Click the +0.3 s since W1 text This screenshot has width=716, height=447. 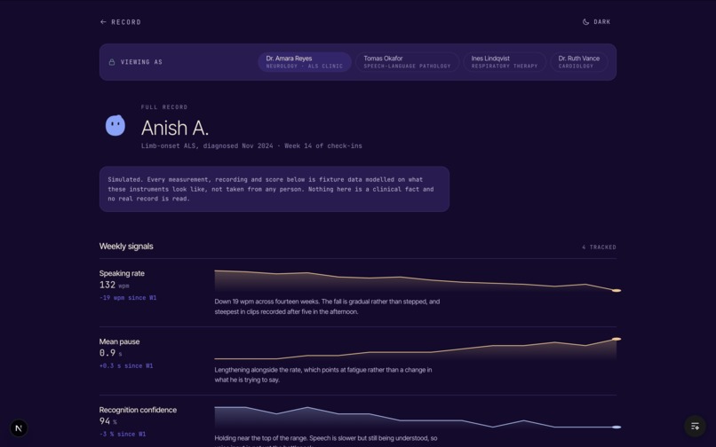click(x=126, y=365)
